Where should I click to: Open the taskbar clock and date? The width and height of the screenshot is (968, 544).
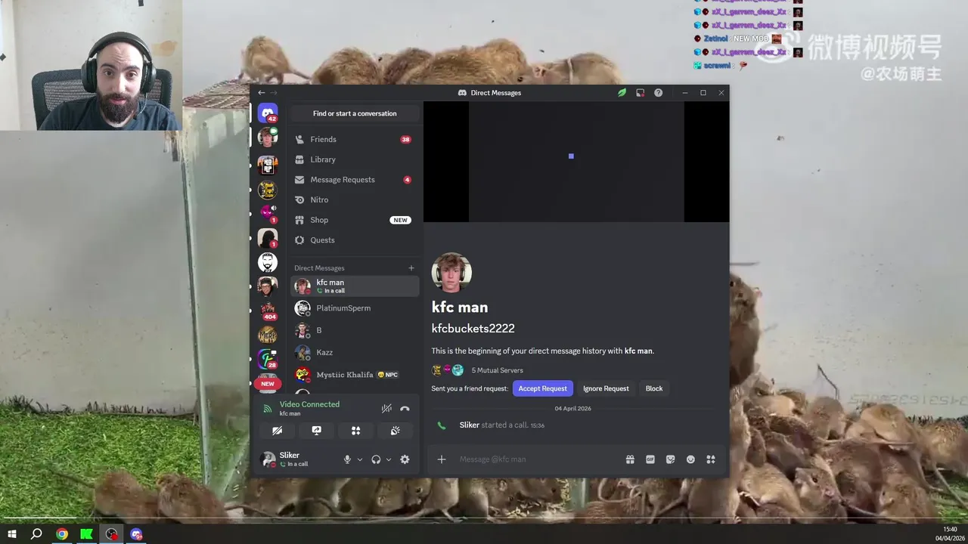coord(950,533)
